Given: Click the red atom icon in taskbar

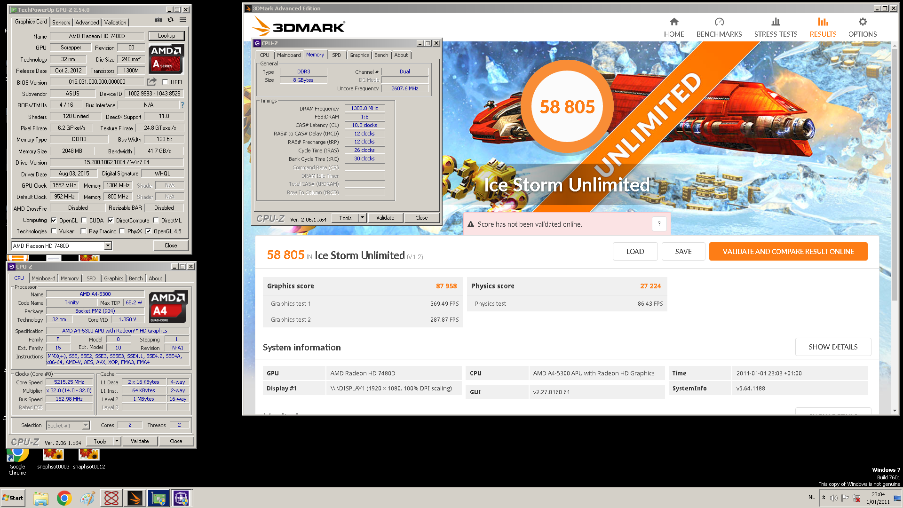Looking at the screenshot, I should click(111, 498).
